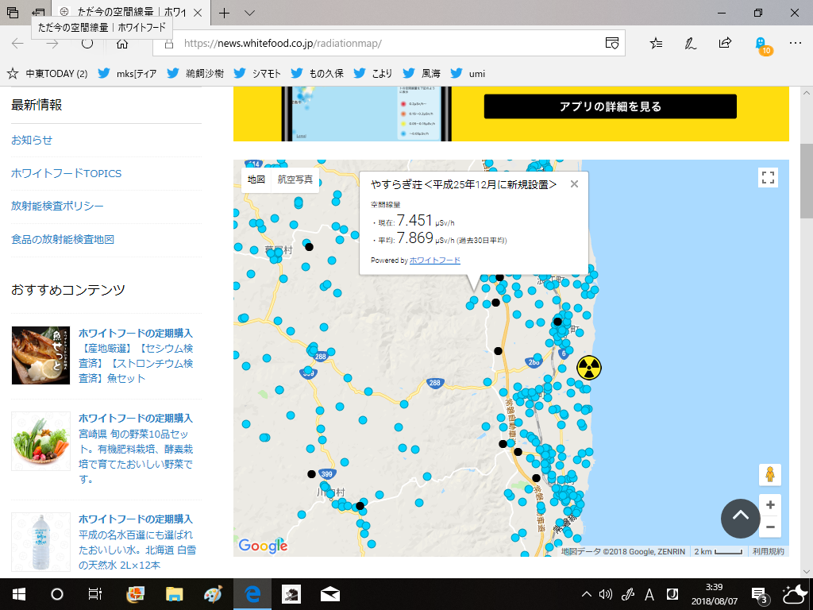
Task: Reload the page with the refresh icon
Action: coord(87,44)
